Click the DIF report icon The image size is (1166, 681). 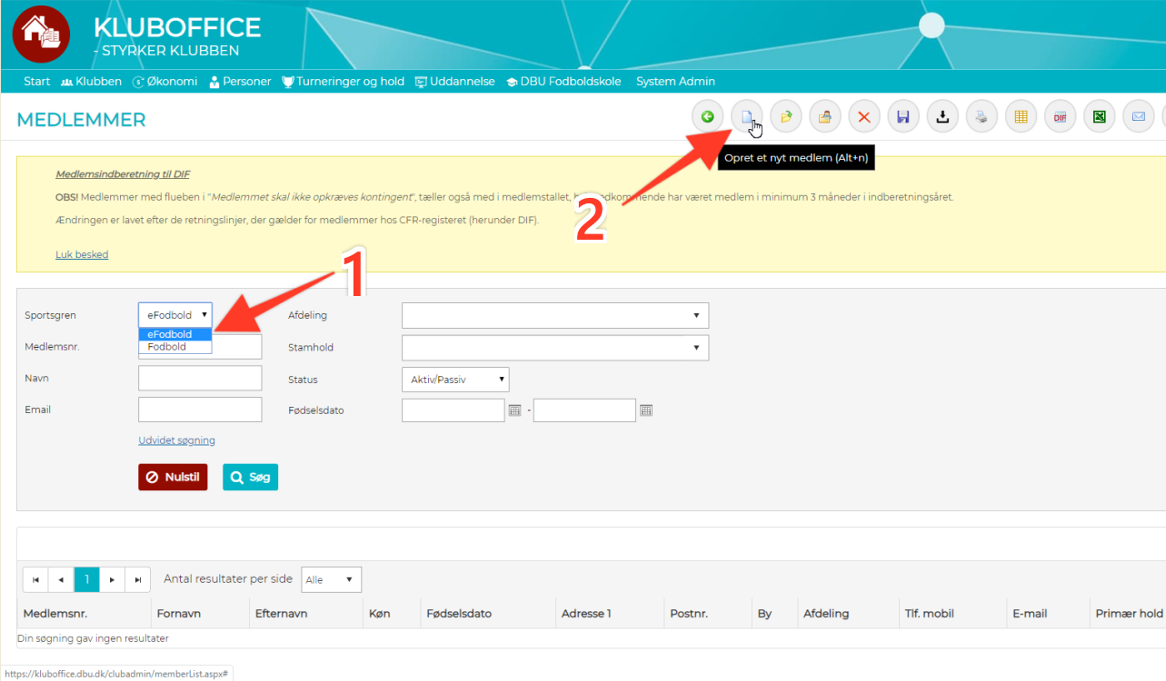(1060, 117)
